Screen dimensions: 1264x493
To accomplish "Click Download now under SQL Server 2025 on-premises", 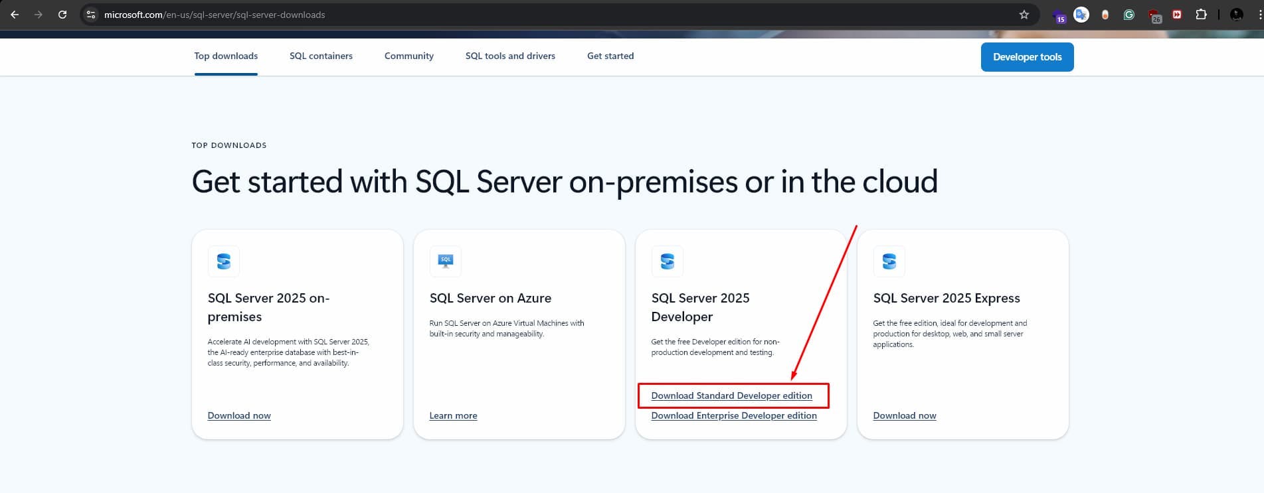I will (239, 416).
